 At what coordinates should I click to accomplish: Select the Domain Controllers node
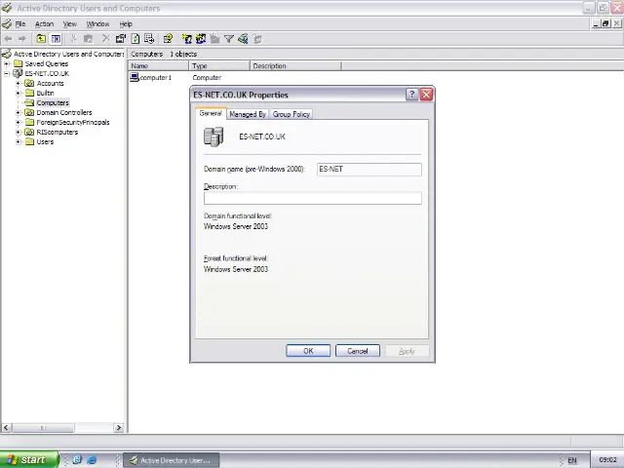pyautogui.click(x=64, y=113)
